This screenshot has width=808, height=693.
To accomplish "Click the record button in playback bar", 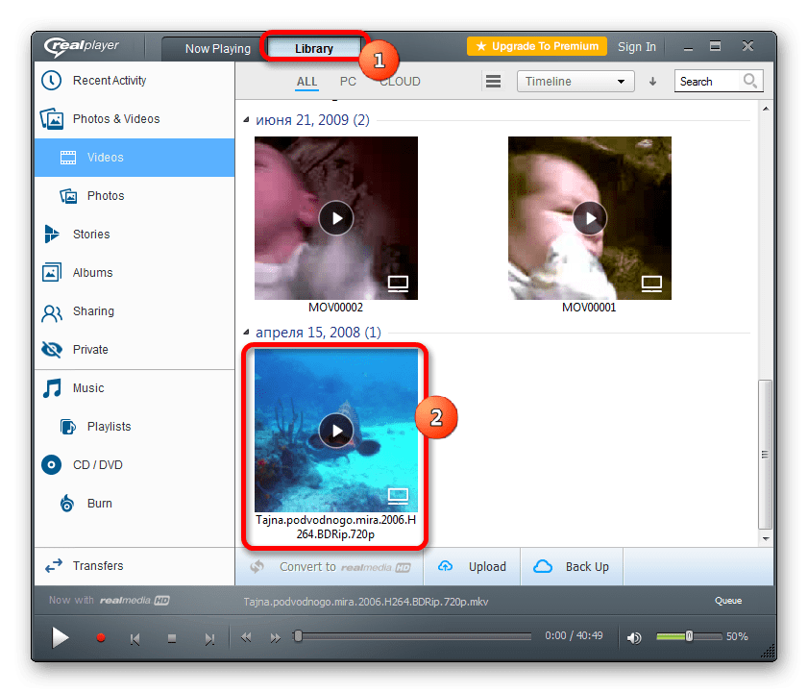I will coord(101,638).
